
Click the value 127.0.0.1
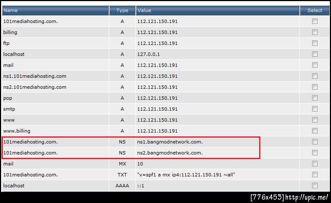[148, 54]
